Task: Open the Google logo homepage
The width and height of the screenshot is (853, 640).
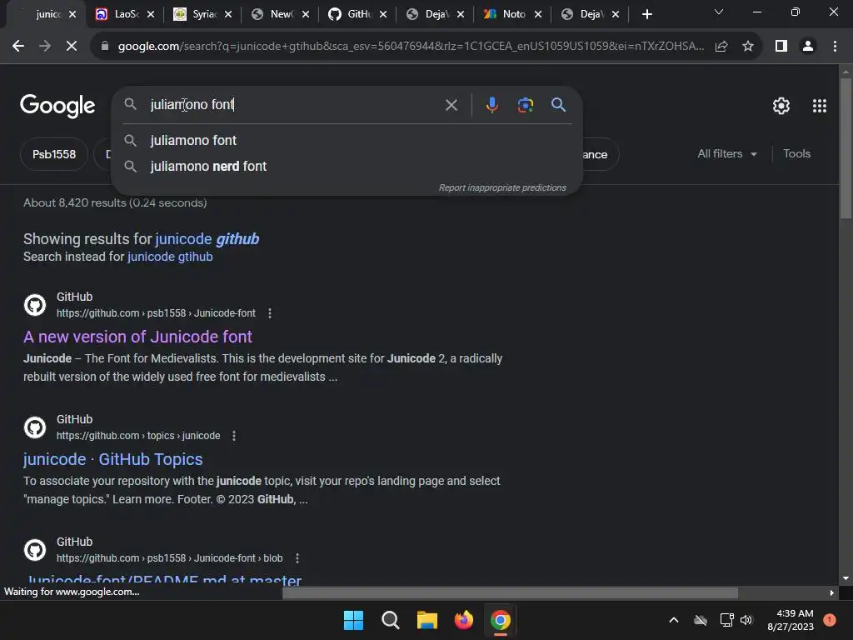Action: point(57,106)
